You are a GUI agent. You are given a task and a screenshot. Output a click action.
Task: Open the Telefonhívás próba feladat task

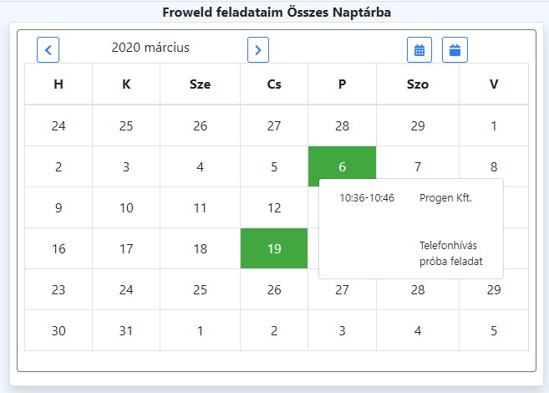click(451, 253)
